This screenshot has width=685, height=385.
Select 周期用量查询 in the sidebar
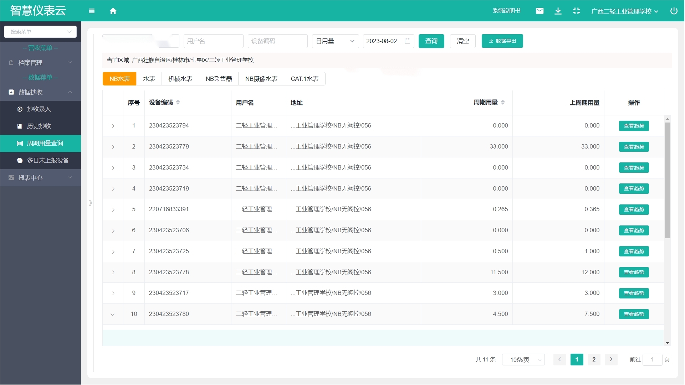coord(41,144)
